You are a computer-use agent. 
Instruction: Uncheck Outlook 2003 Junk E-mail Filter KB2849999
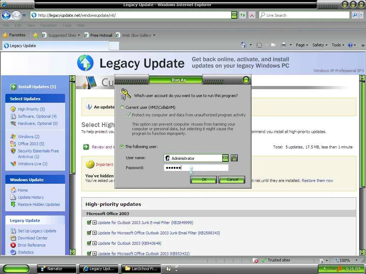[89, 223]
